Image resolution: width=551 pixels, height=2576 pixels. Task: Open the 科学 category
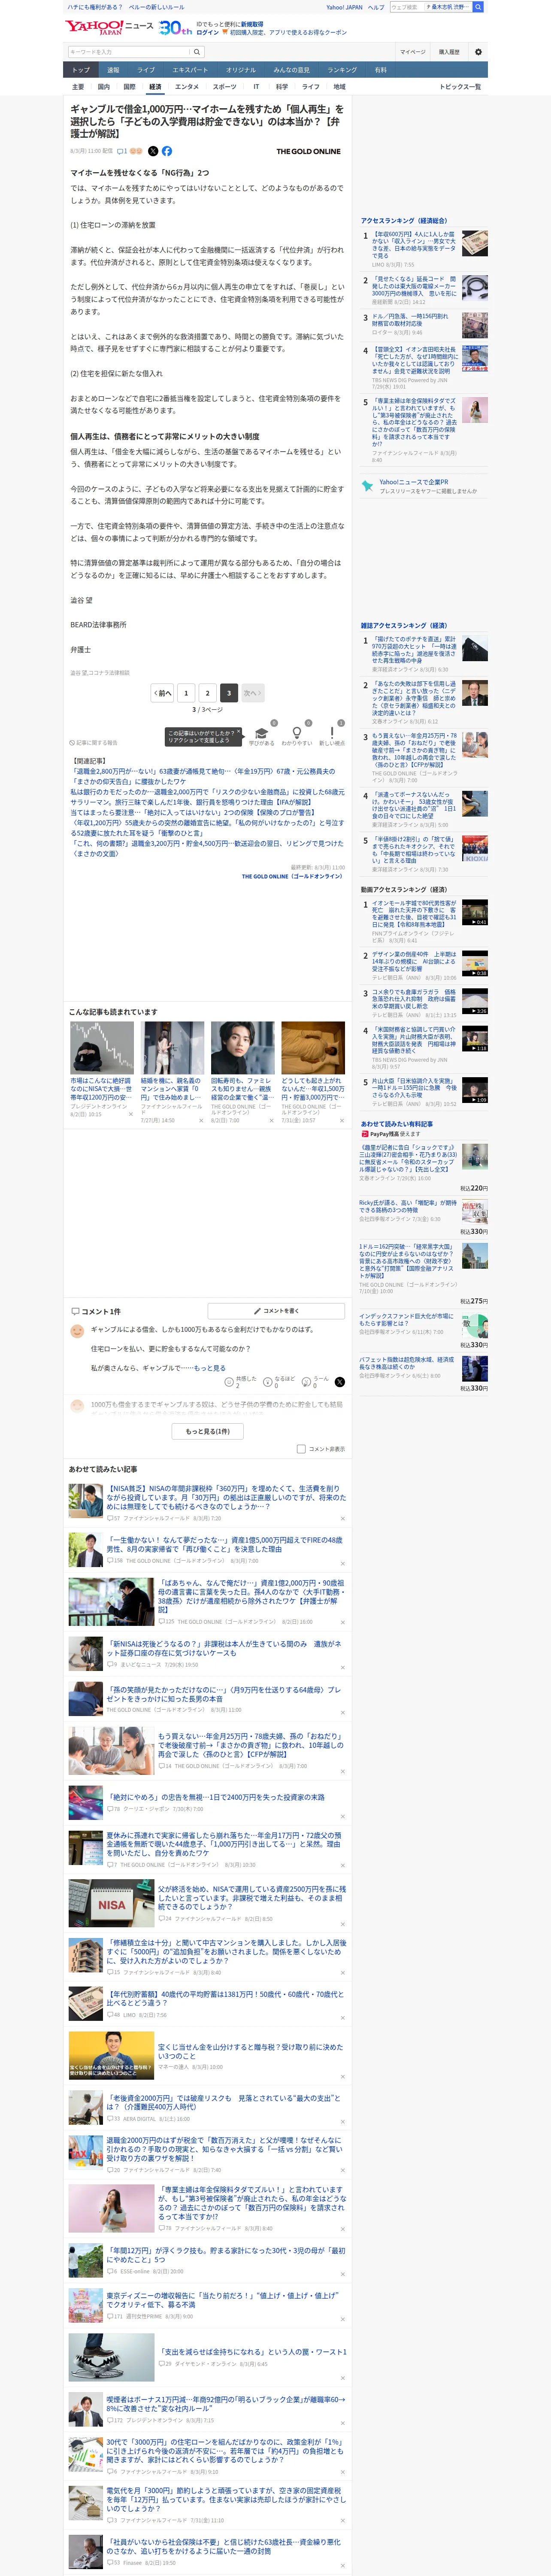282,87
